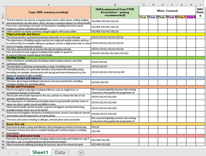Select row 84 header number
206x156 pixels.
tap(3, 144)
